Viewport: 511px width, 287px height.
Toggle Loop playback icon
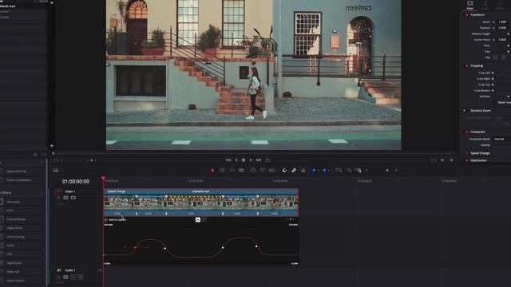[268, 160]
